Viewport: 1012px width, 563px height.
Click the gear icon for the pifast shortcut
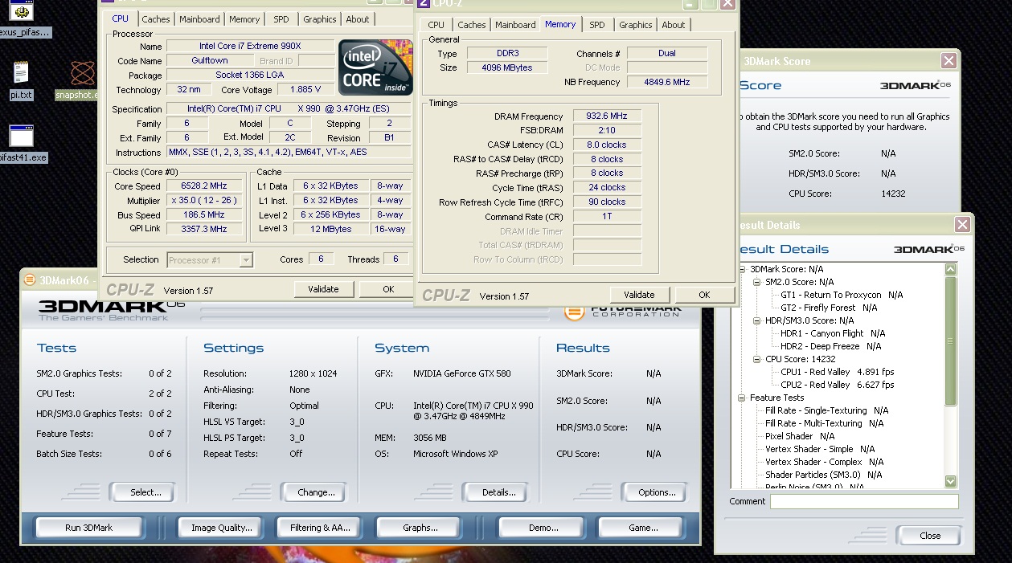coord(22,11)
